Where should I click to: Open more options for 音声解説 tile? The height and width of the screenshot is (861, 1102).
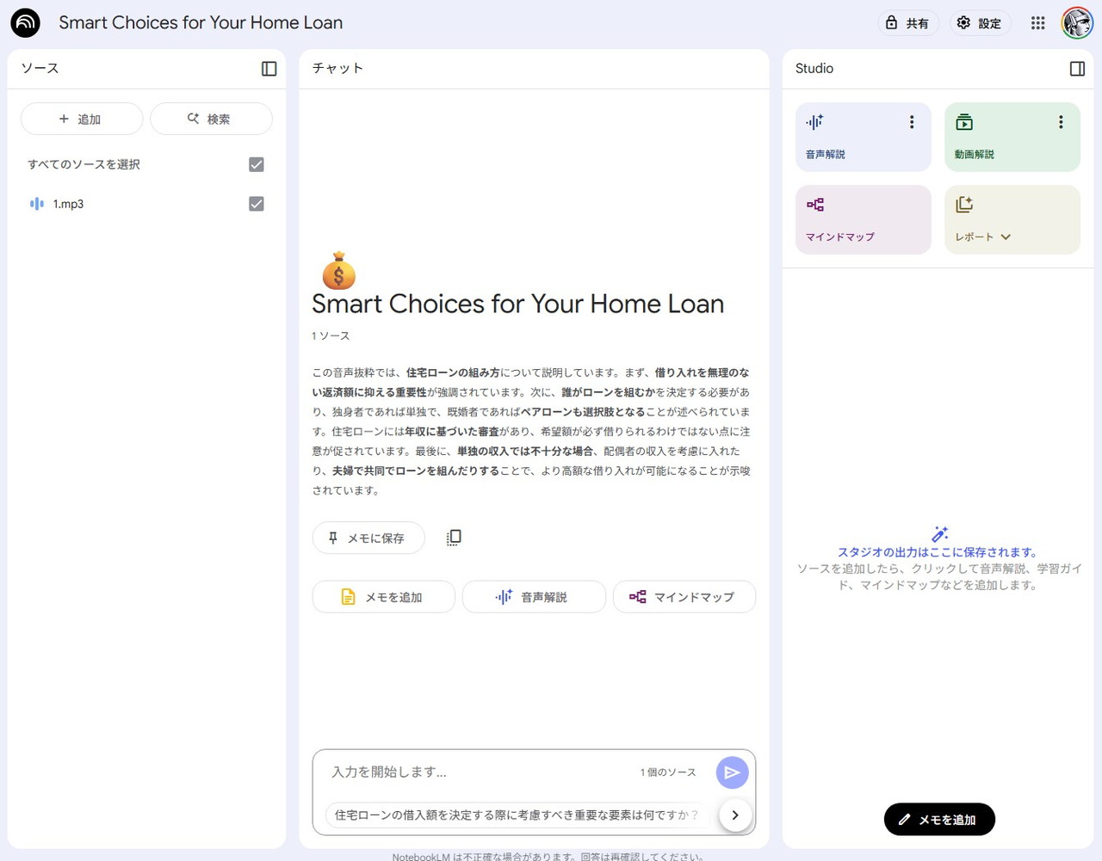click(x=912, y=122)
